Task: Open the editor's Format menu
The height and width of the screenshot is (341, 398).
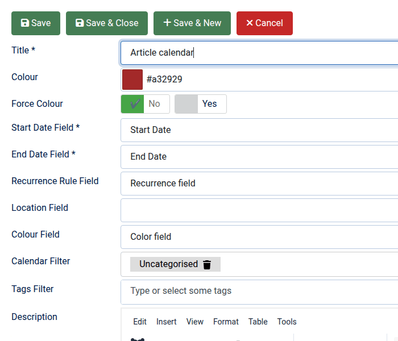Action: click(x=226, y=322)
